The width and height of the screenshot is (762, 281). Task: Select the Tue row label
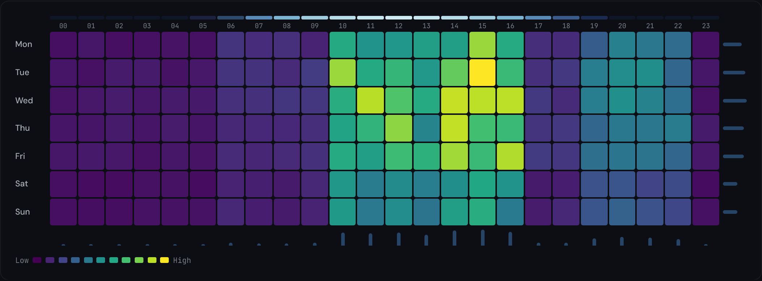[22, 72]
